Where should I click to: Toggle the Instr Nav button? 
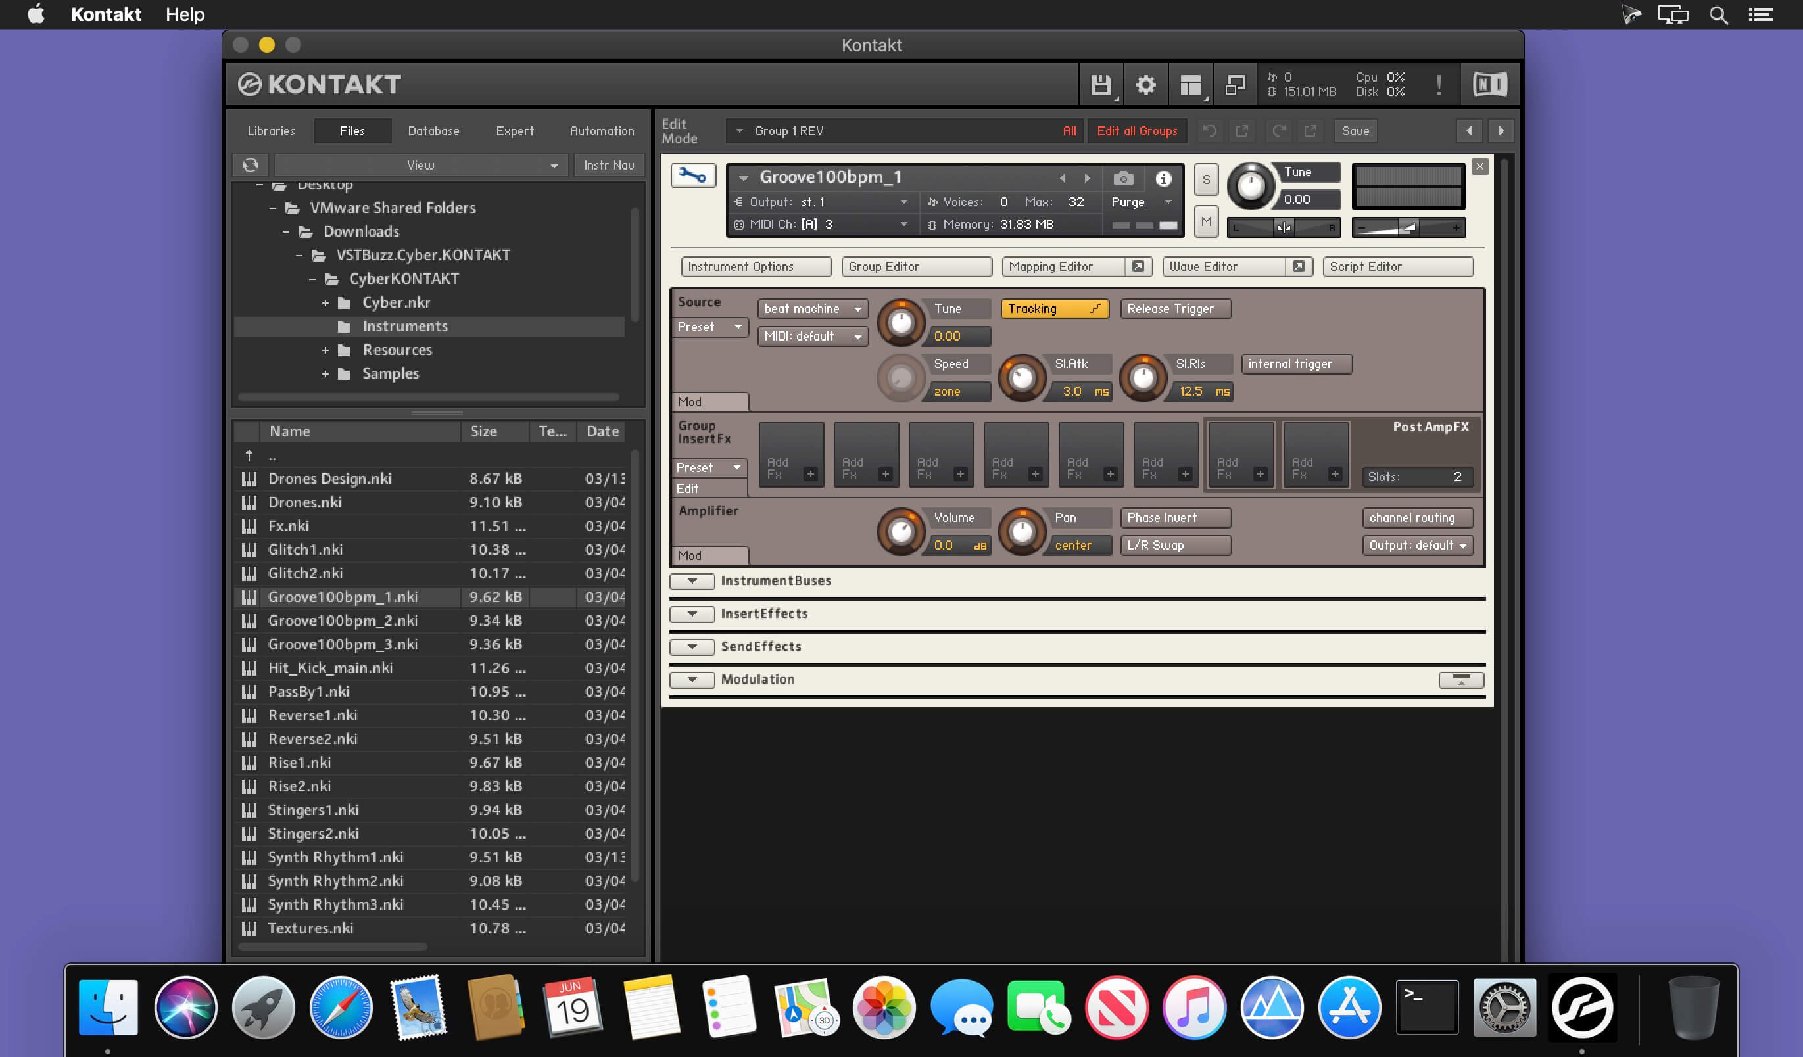tap(609, 165)
